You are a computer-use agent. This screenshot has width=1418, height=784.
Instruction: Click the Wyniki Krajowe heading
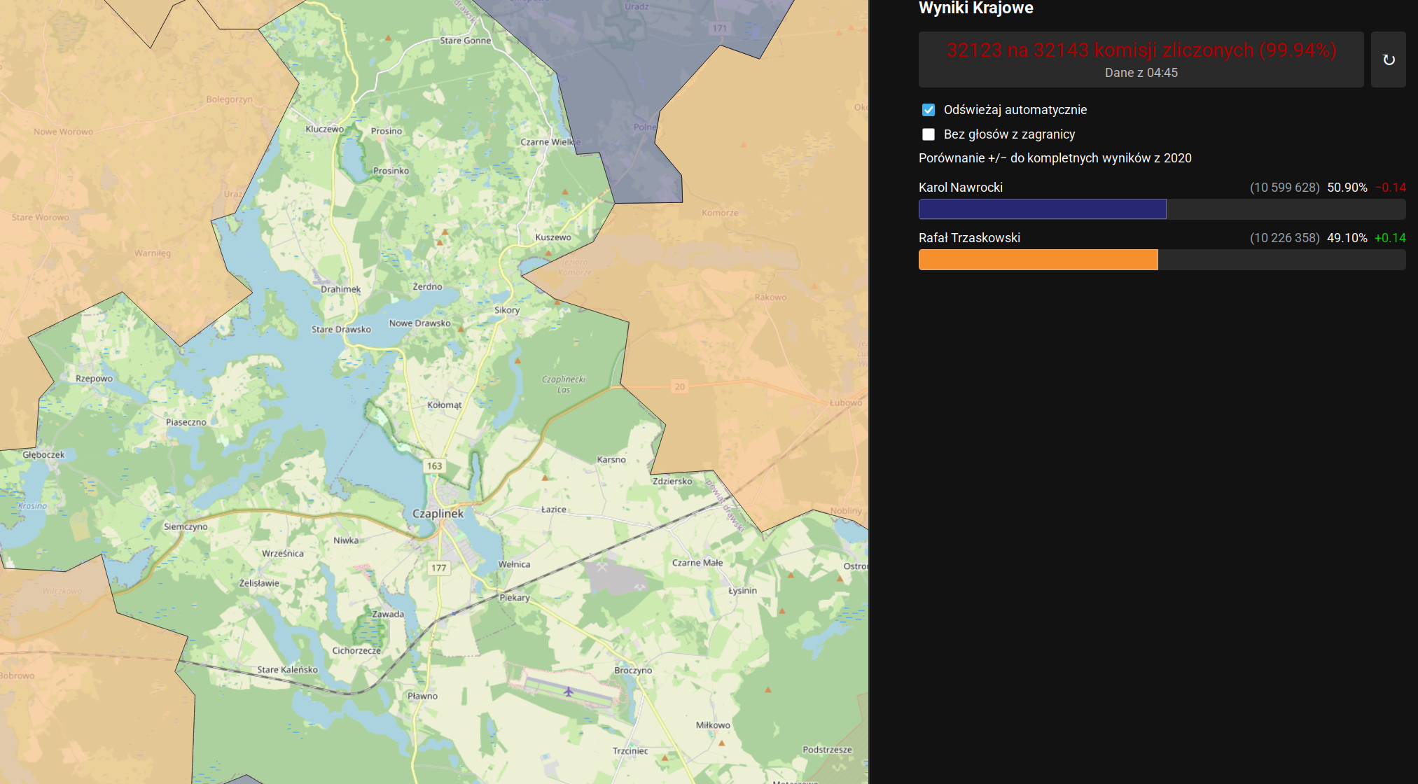[x=975, y=8]
